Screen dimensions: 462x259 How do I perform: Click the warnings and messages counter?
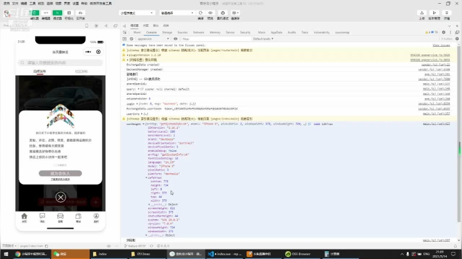point(431,32)
